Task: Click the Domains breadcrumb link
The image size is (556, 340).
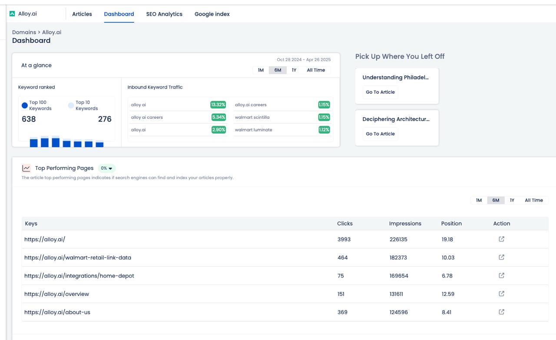Action: 24,32
